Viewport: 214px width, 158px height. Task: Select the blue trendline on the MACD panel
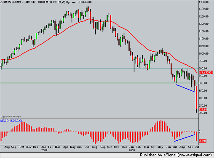coord(185,138)
